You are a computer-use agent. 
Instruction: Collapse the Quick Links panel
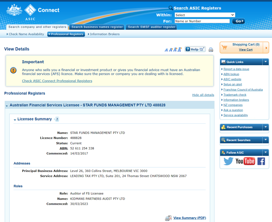[x=266, y=62]
